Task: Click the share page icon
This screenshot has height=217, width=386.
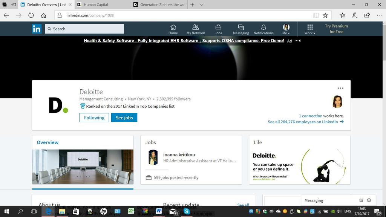Action: pyautogui.click(x=367, y=15)
